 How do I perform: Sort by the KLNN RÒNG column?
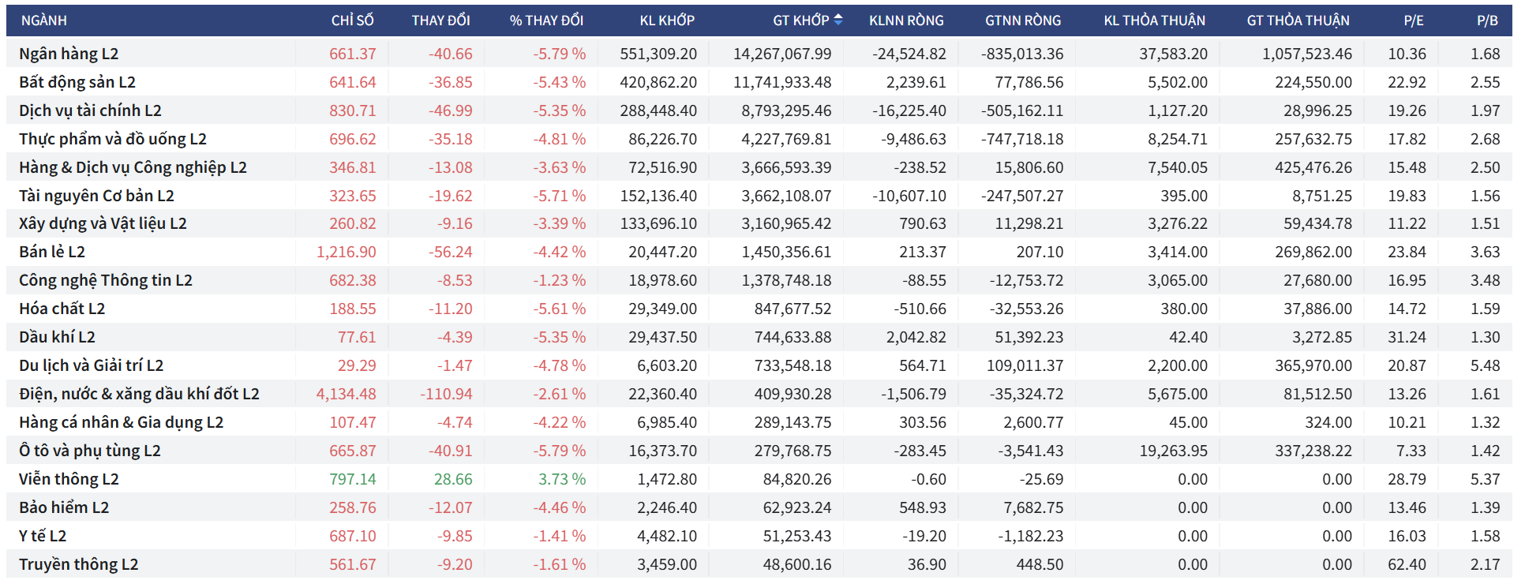click(x=906, y=21)
